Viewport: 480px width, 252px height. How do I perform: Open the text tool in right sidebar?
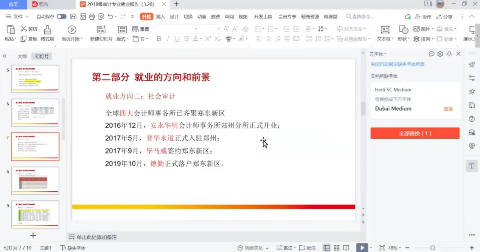pos(472,166)
